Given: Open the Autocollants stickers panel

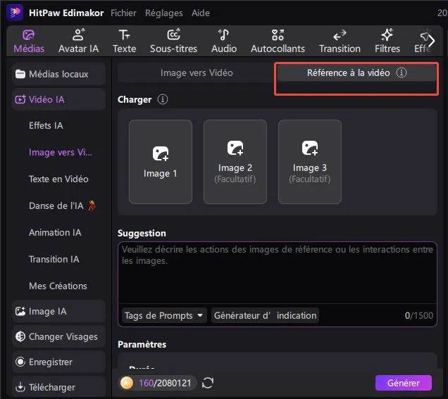Looking at the screenshot, I should pyautogui.click(x=278, y=41).
